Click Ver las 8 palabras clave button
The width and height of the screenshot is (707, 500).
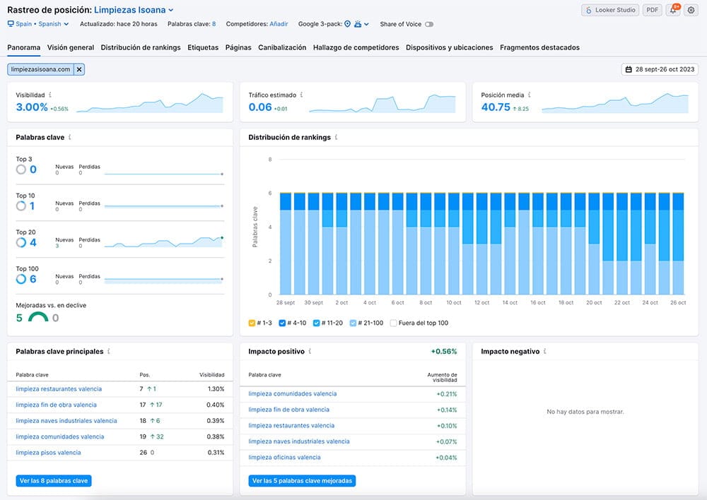54,481
